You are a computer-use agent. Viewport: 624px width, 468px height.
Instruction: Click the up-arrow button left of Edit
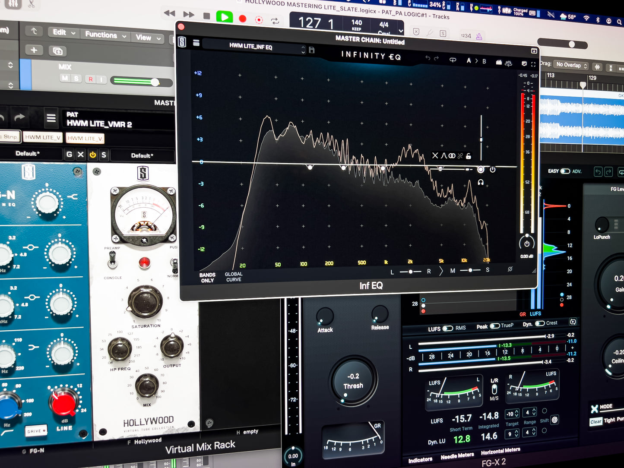coord(34,31)
